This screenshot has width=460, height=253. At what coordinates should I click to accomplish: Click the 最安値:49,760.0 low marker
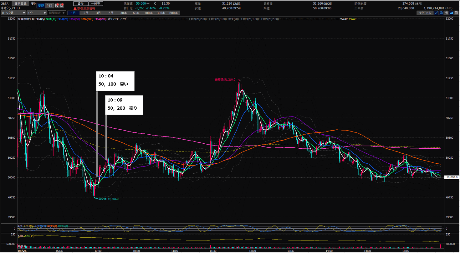click(x=108, y=199)
